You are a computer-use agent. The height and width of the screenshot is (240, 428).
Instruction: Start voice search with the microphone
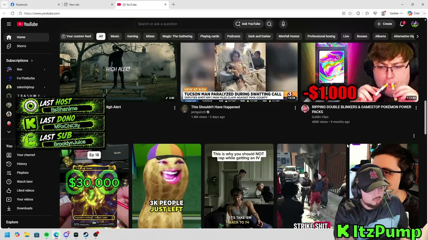(x=283, y=24)
